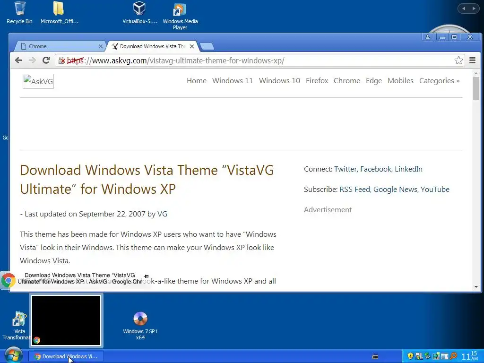Image resolution: width=484 pixels, height=363 pixels.
Task: Open the Home nav link
Action: [197, 80]
